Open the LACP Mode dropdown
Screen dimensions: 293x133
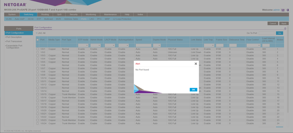tap(110, 45)
